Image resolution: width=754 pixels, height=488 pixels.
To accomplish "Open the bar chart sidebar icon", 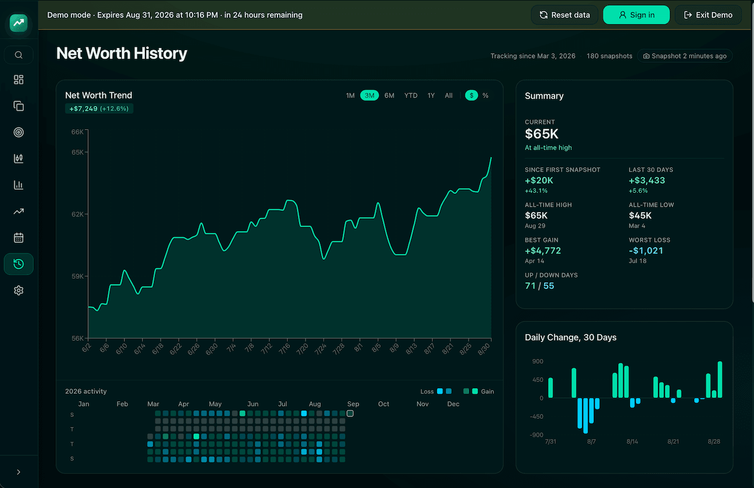I will (x=18, y=185).
